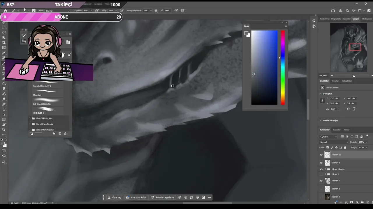Switch to the Degradeler tab

(336, 19)
